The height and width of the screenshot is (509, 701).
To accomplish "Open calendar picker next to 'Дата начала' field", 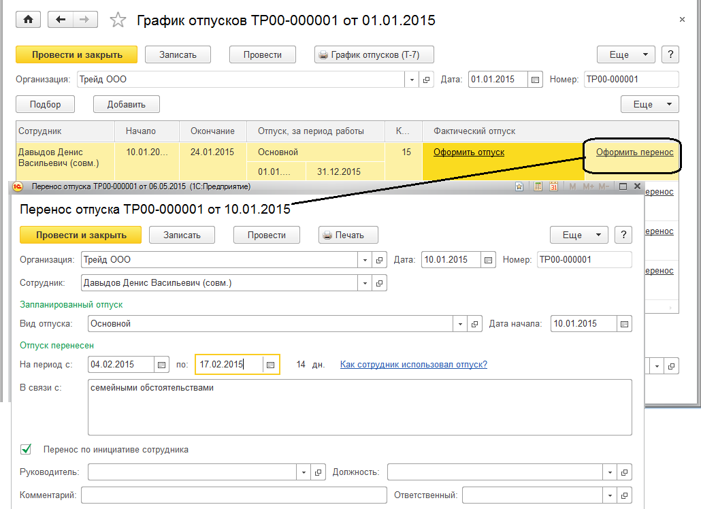I will pyautogui.click(x=624, y=324).
